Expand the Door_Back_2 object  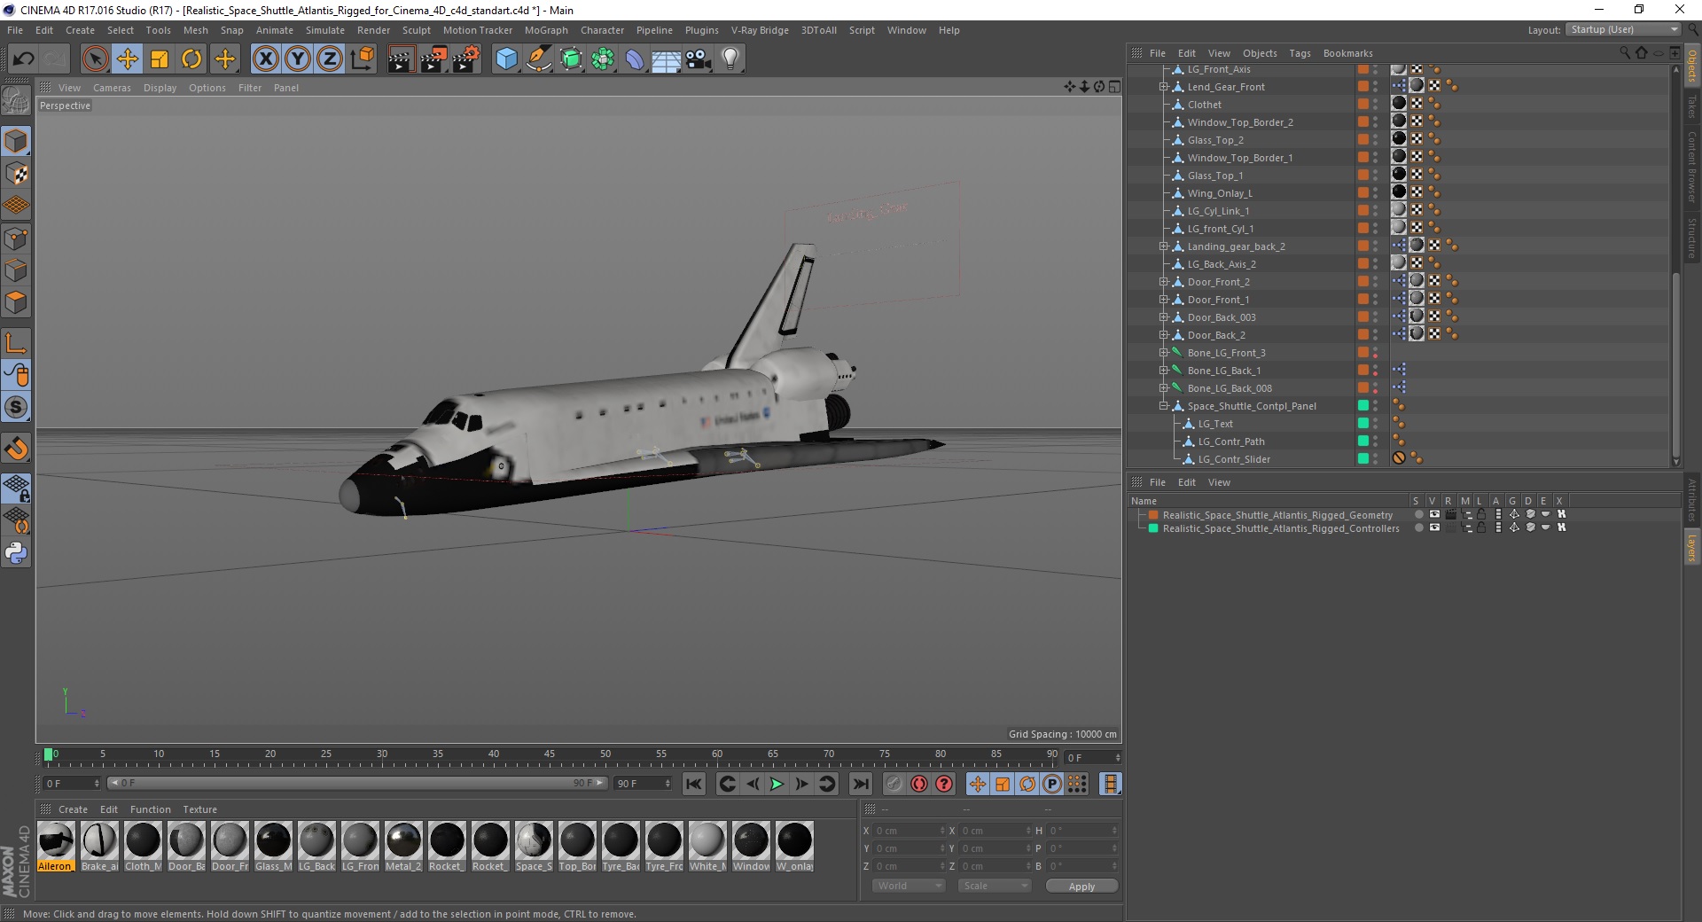1164,335
